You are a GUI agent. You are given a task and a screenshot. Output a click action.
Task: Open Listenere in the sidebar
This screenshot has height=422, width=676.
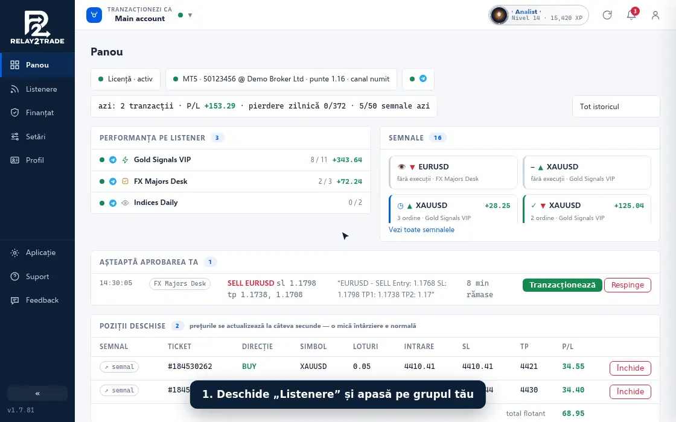pyautogui.click(x=37, y=89)
